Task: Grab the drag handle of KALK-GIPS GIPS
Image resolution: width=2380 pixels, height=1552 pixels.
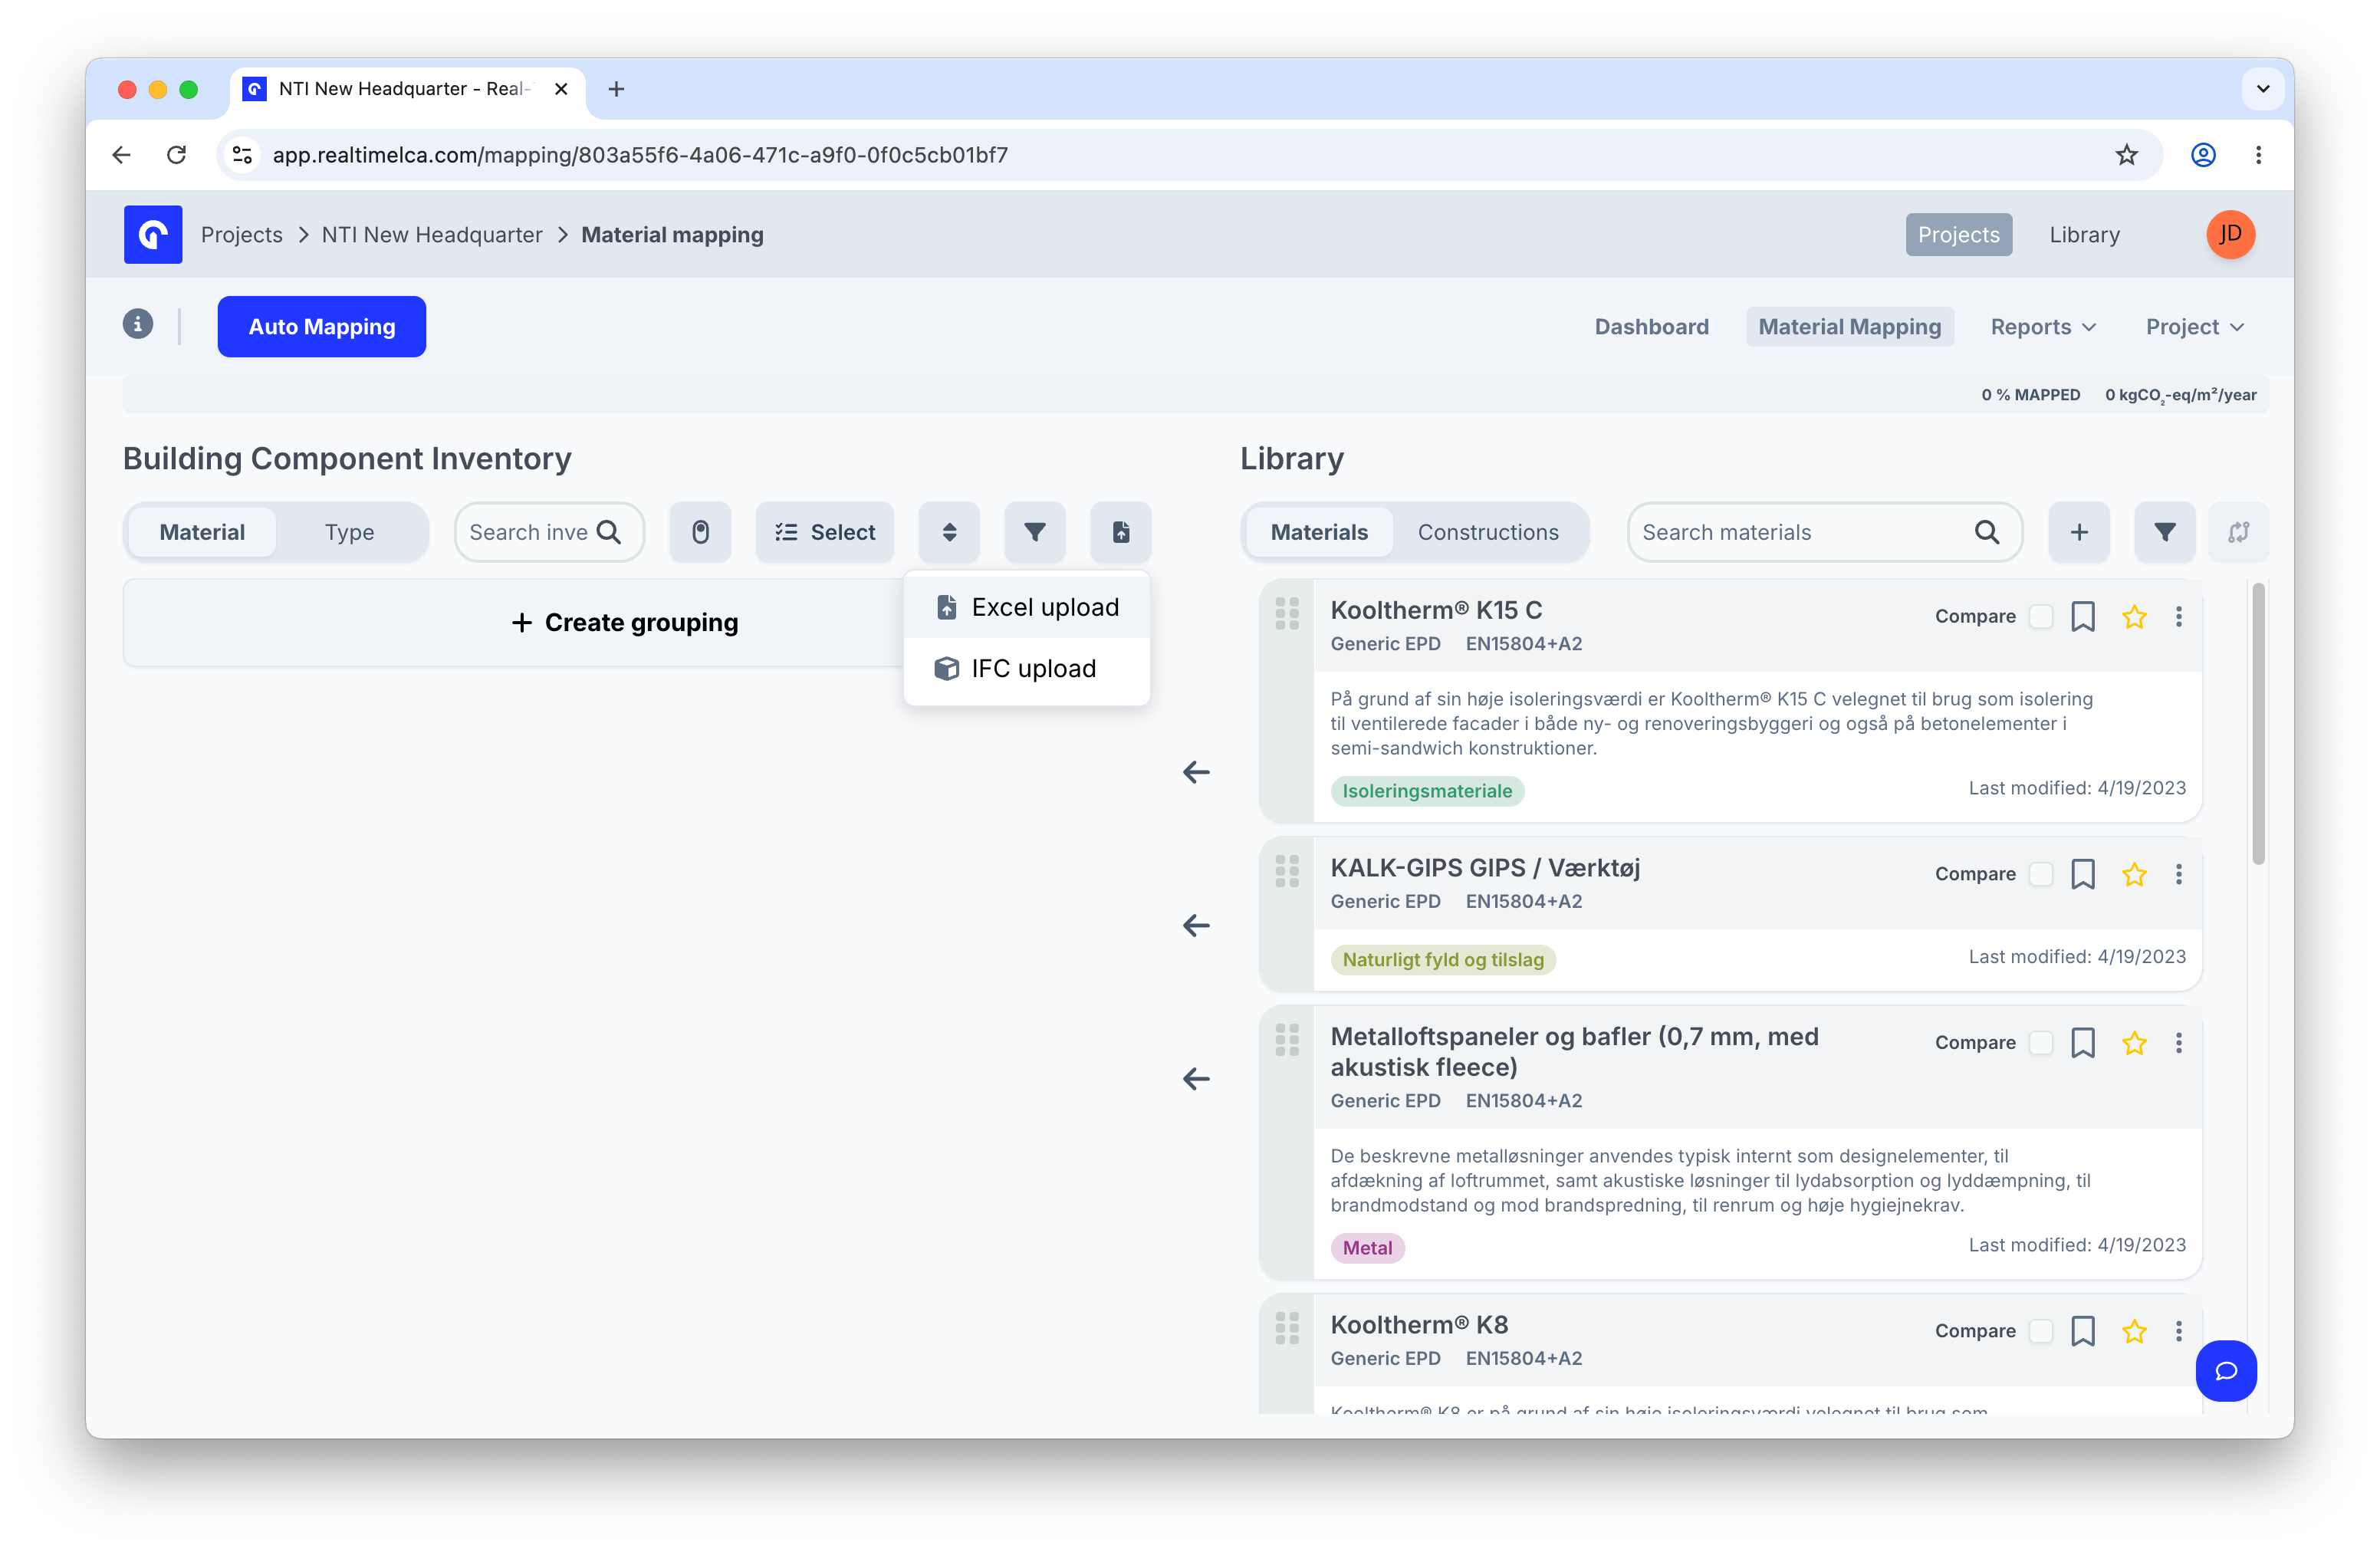Action: click(1287, 871)
